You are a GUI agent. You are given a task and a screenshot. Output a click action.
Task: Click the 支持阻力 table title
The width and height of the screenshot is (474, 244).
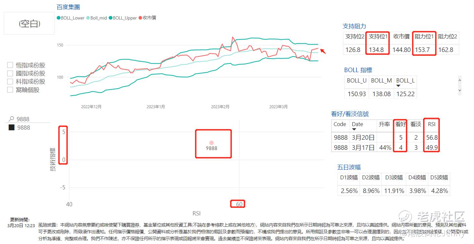[354, 26]
